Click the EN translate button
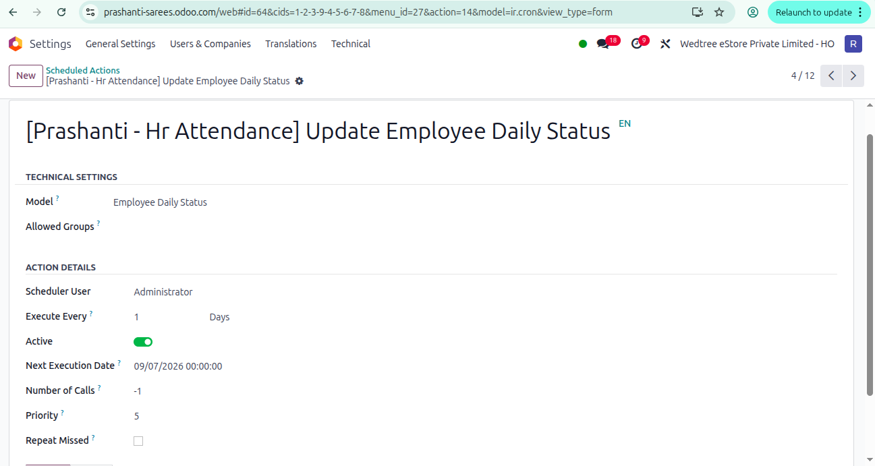 [x=625, y=123]
